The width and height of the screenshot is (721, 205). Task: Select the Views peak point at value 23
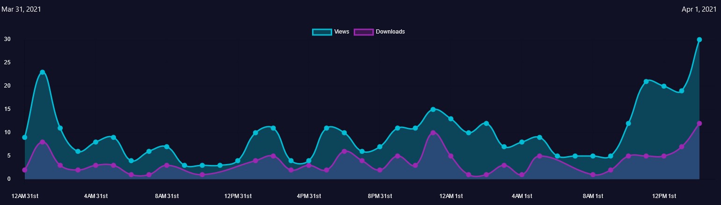43,72
